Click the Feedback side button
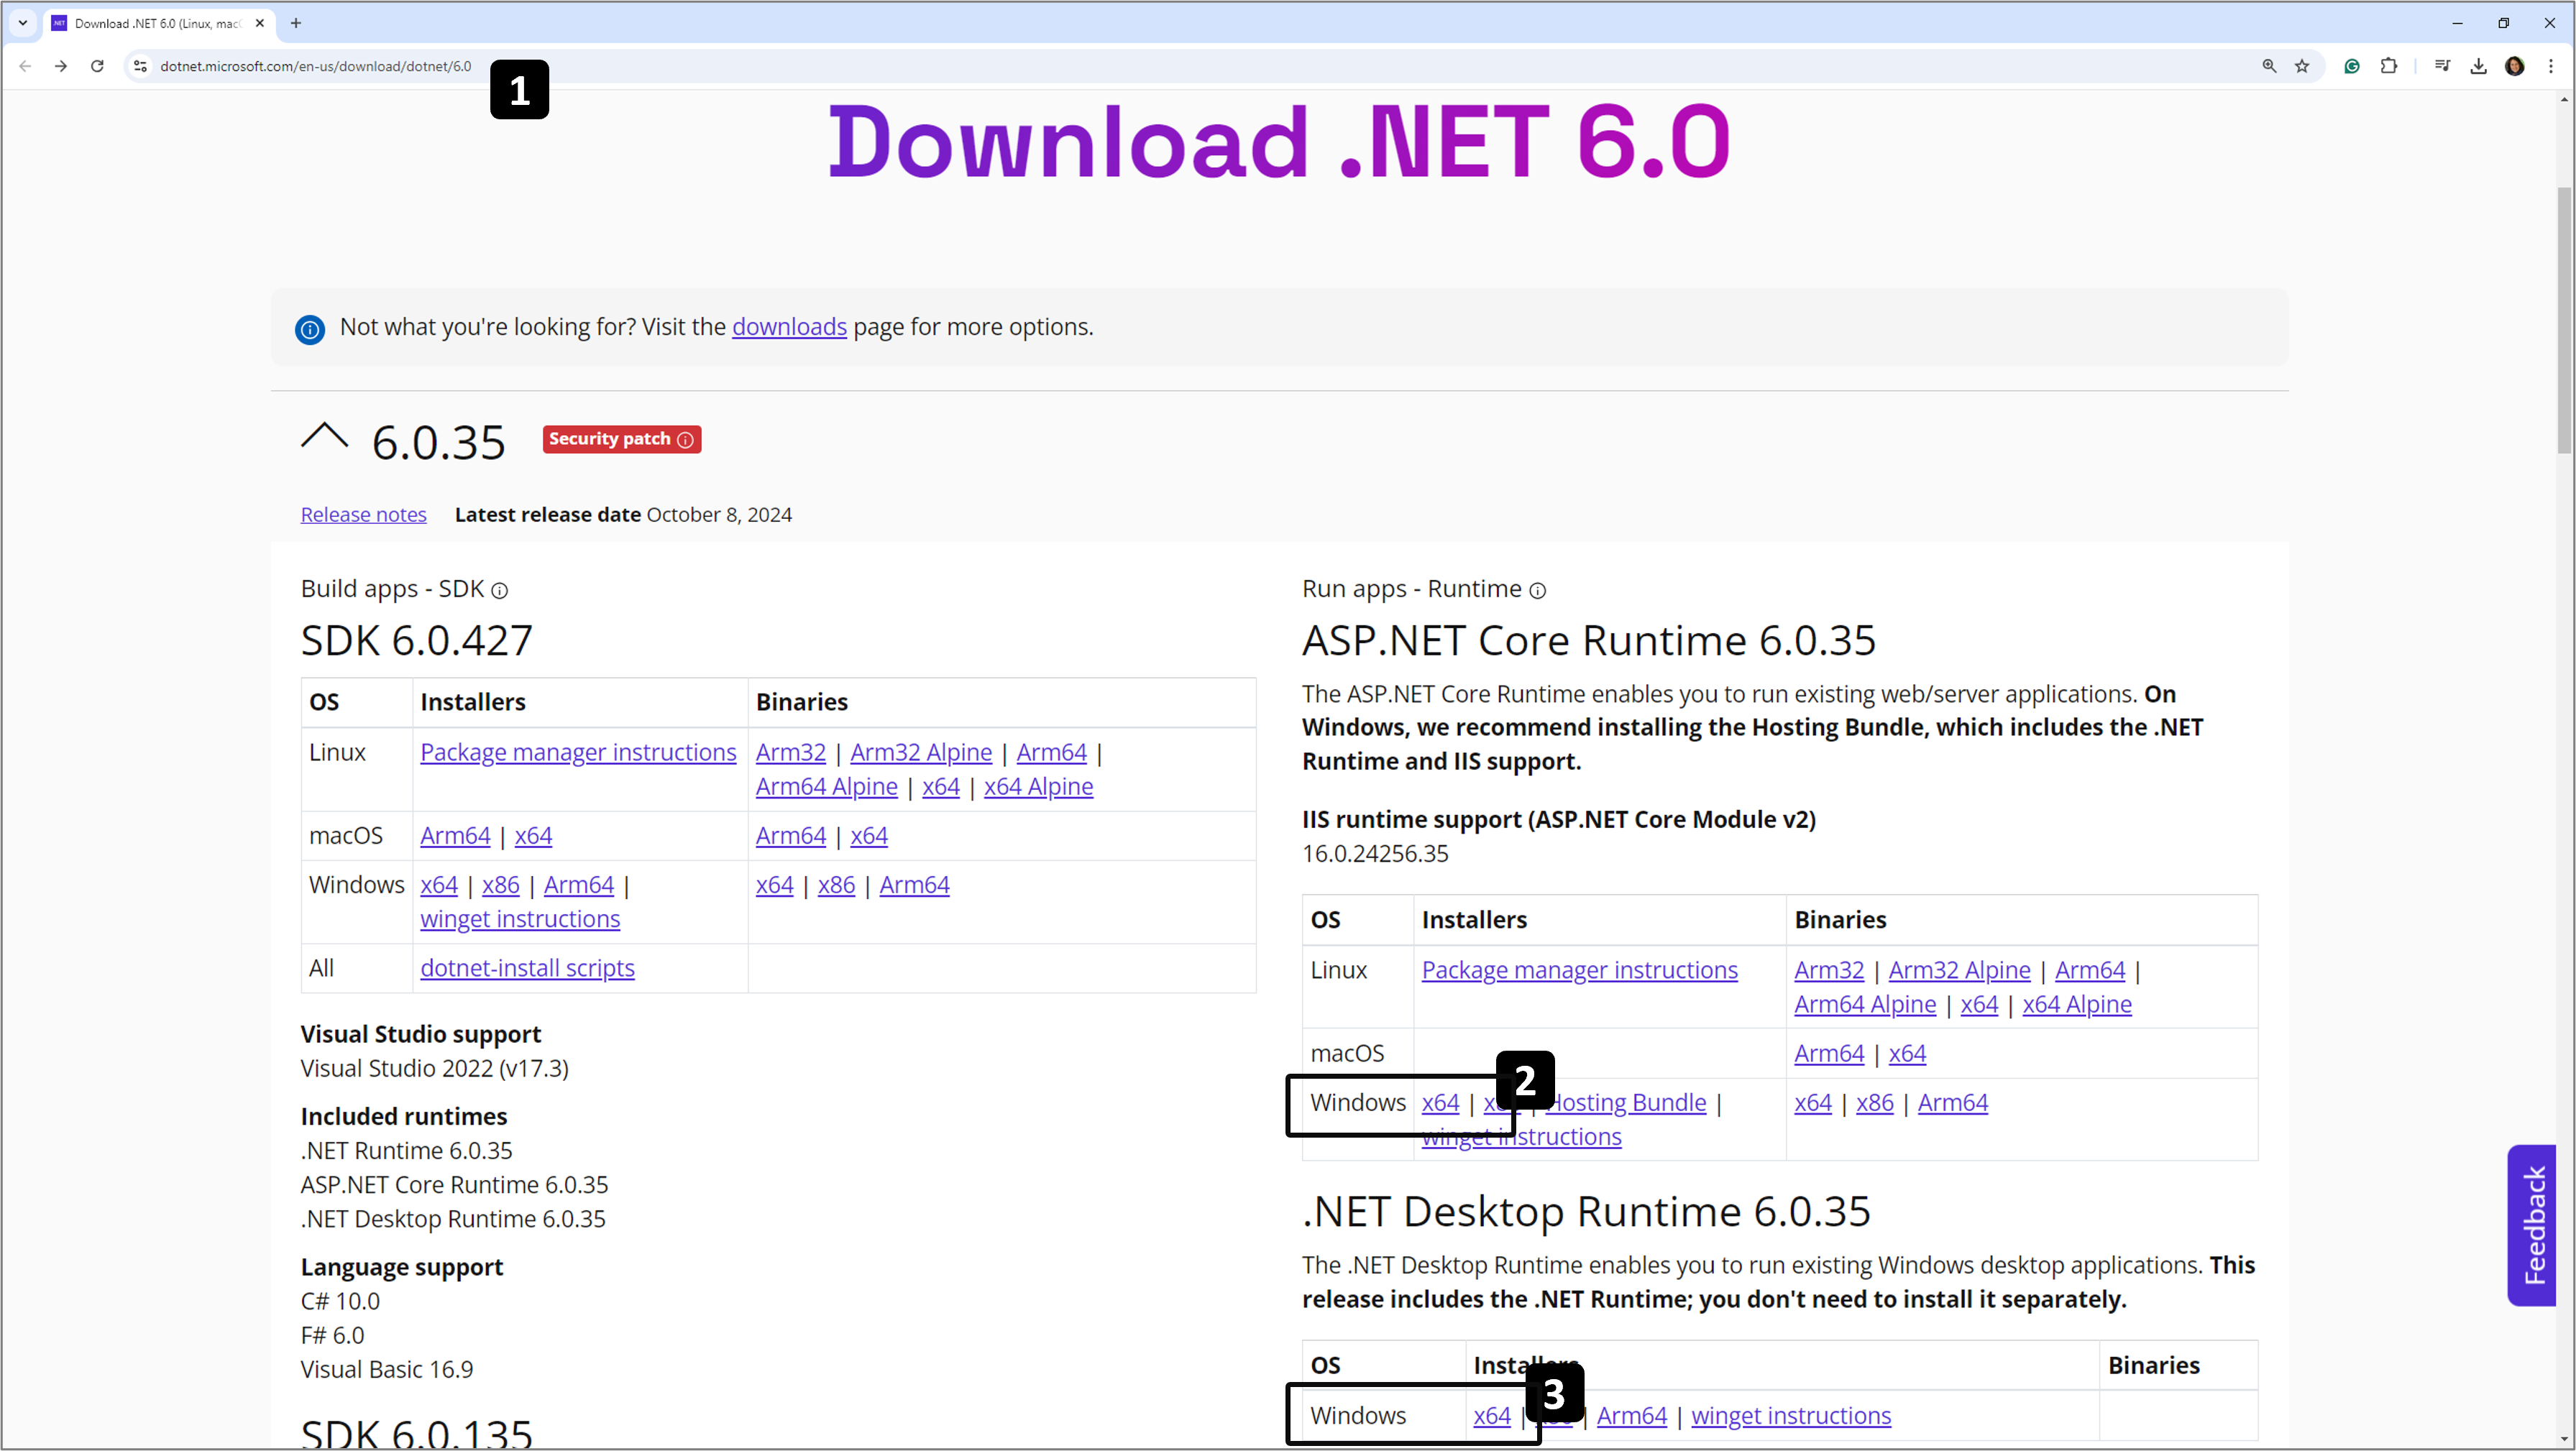This screenshot has width=2576, height=1451. point(2532,1224)
